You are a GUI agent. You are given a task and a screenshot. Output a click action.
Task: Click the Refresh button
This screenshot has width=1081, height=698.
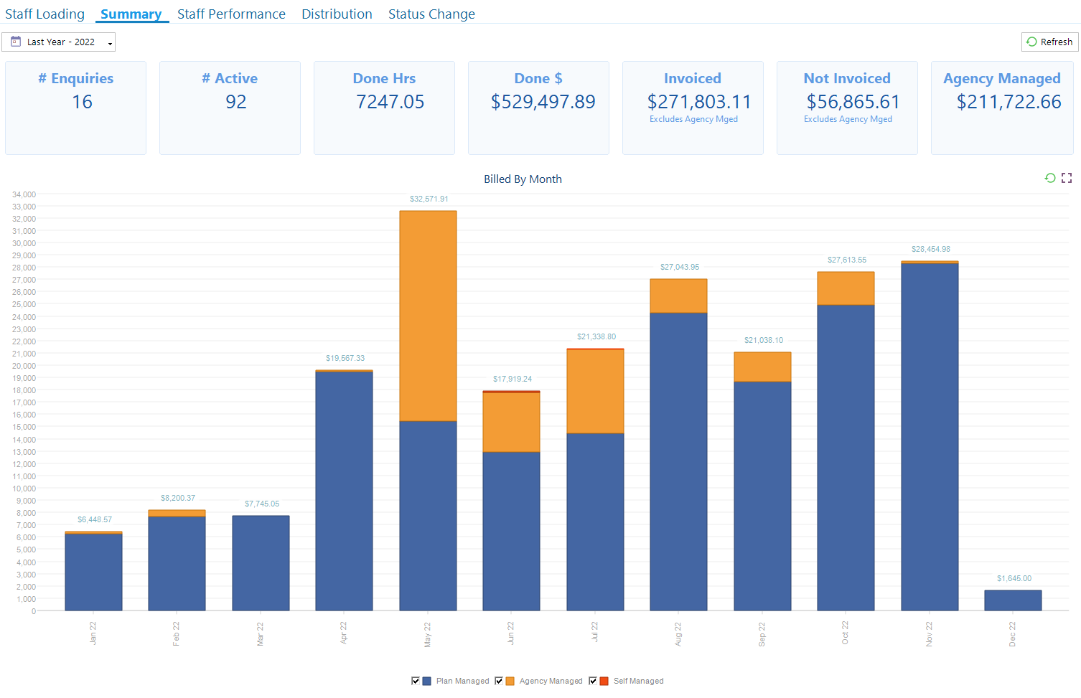1049,42
